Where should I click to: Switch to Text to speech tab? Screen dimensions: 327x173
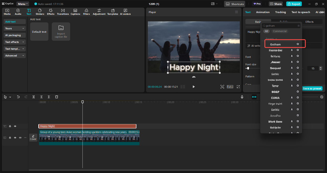pos(301,12)
